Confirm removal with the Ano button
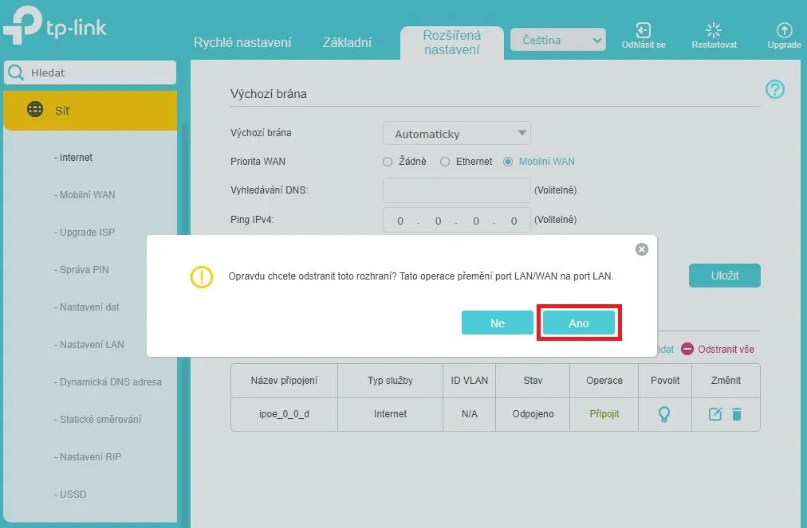The width and height of the screenshot is (807, 528). [578, 323]
